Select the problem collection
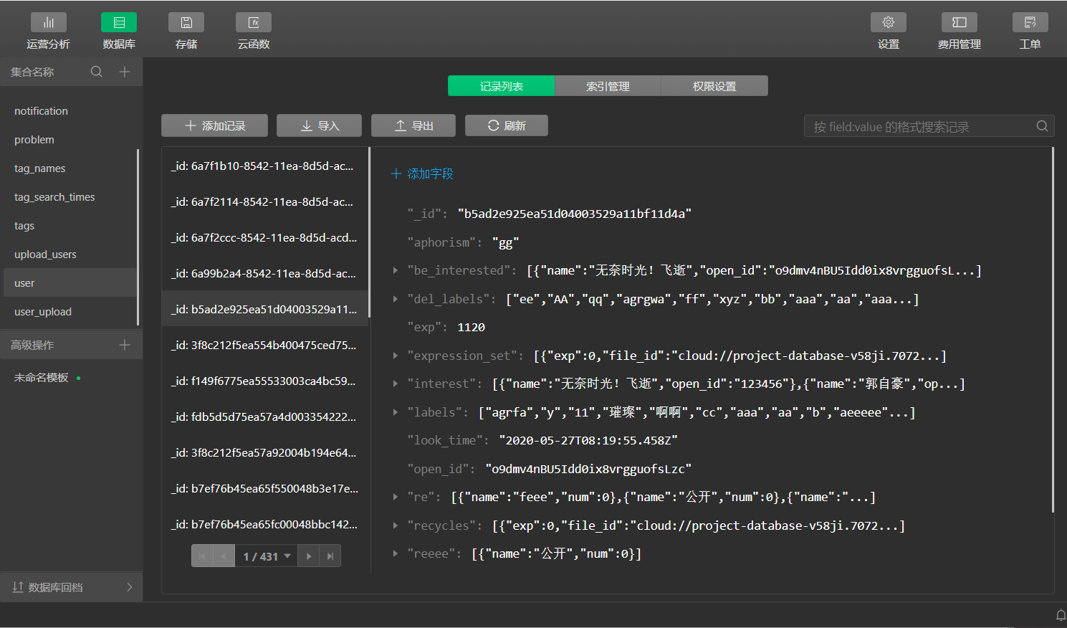 coord(70,140)
